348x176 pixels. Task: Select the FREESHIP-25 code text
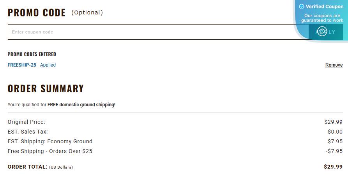[x=22, y=65]
